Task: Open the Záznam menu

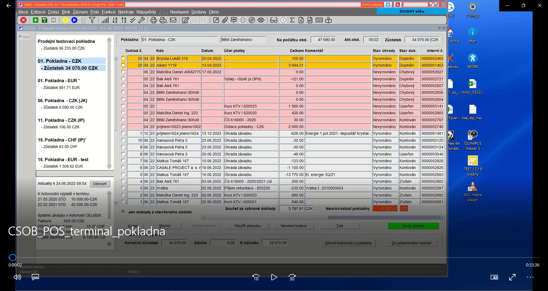Action: point(80,12)
